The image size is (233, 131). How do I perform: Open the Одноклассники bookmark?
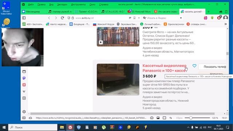(174, 24)
